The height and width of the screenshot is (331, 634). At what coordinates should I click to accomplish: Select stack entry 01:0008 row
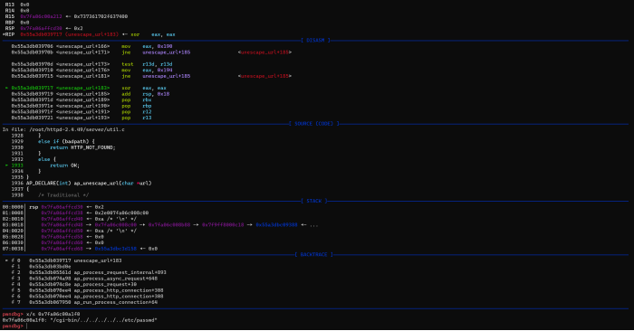coord(75,213)
